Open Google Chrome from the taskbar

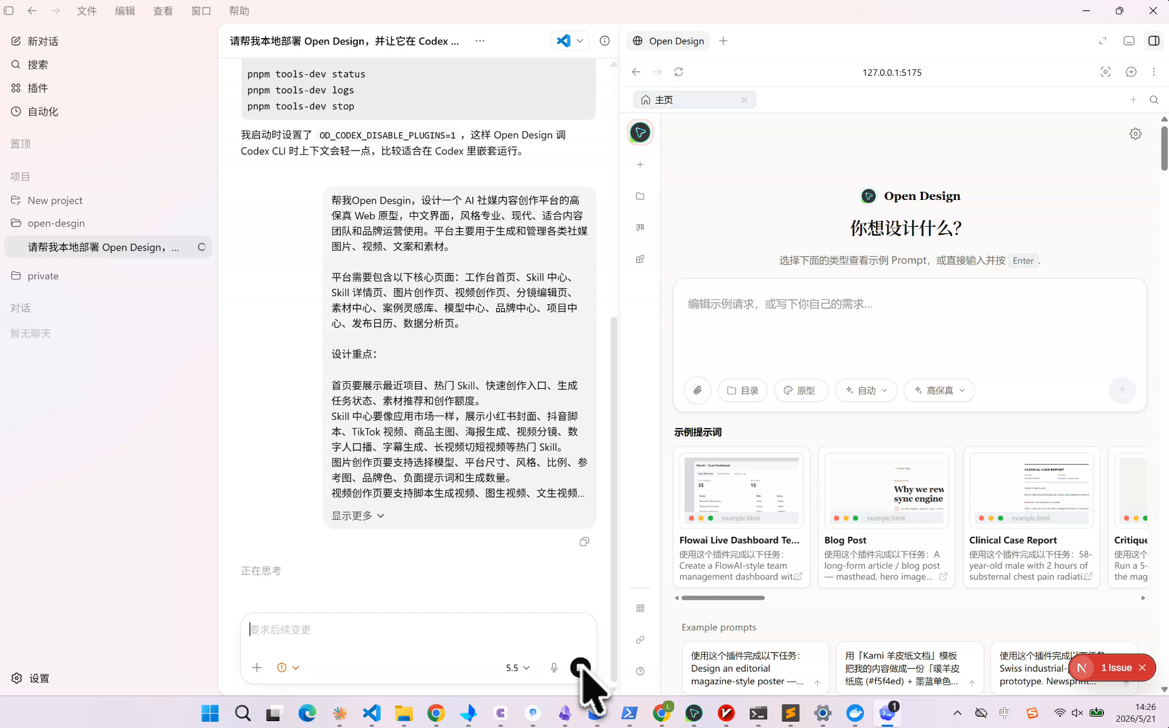click(x=436, y=713)
